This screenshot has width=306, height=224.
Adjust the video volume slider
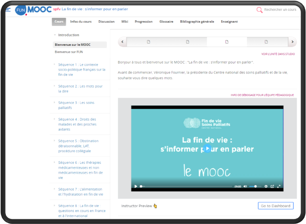(x=255, y=186)
